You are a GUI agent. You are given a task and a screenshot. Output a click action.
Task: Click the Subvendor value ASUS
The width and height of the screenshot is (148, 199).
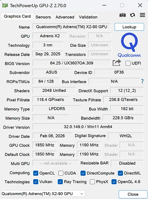[x=51, y=72]
